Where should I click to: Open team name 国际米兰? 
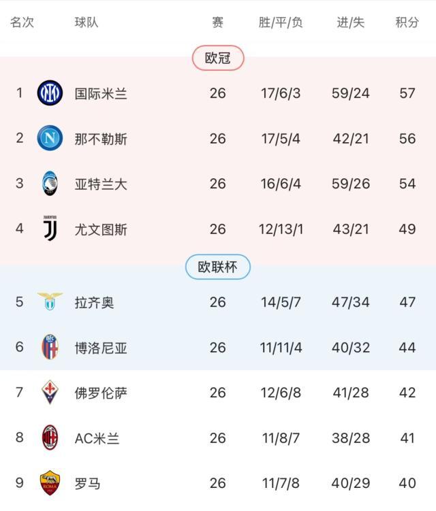(x=101, y=93)
